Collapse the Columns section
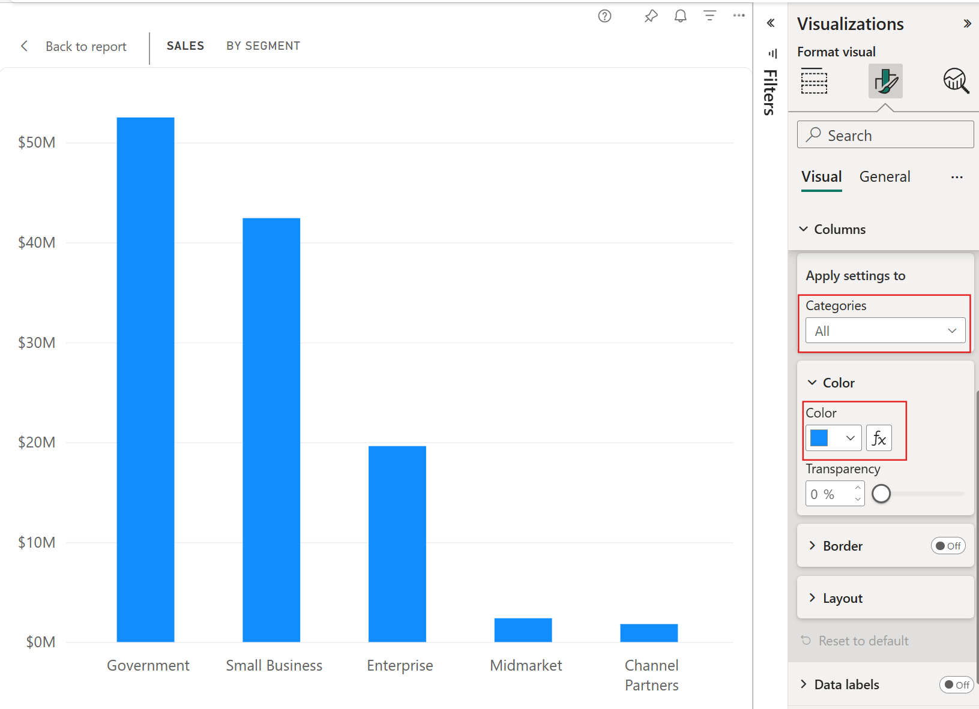This screenshot has width=979, height=709. click(833, 229)
